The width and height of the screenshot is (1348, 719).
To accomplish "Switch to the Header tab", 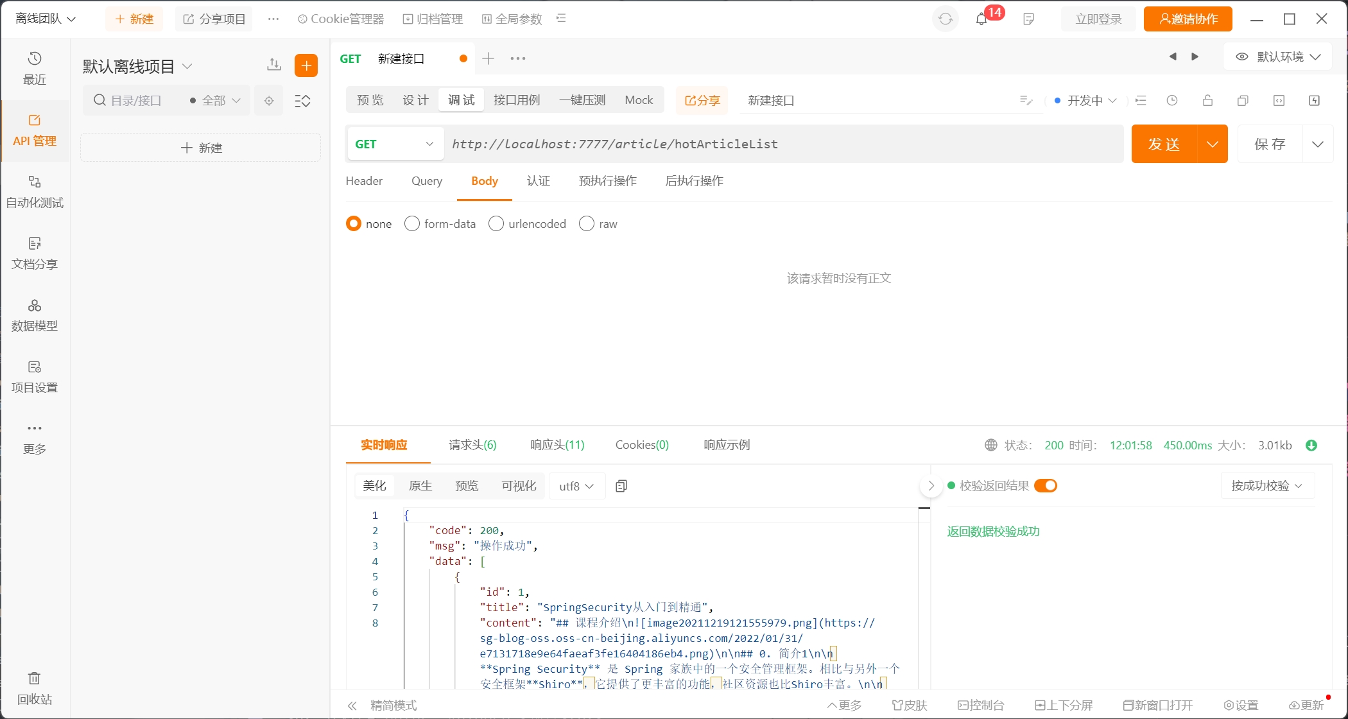I will coord(364,181).
